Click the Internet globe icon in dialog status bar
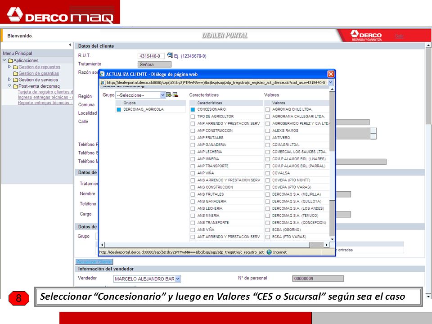The width and height of the screenshot is (432, 324). click(269, 252)
